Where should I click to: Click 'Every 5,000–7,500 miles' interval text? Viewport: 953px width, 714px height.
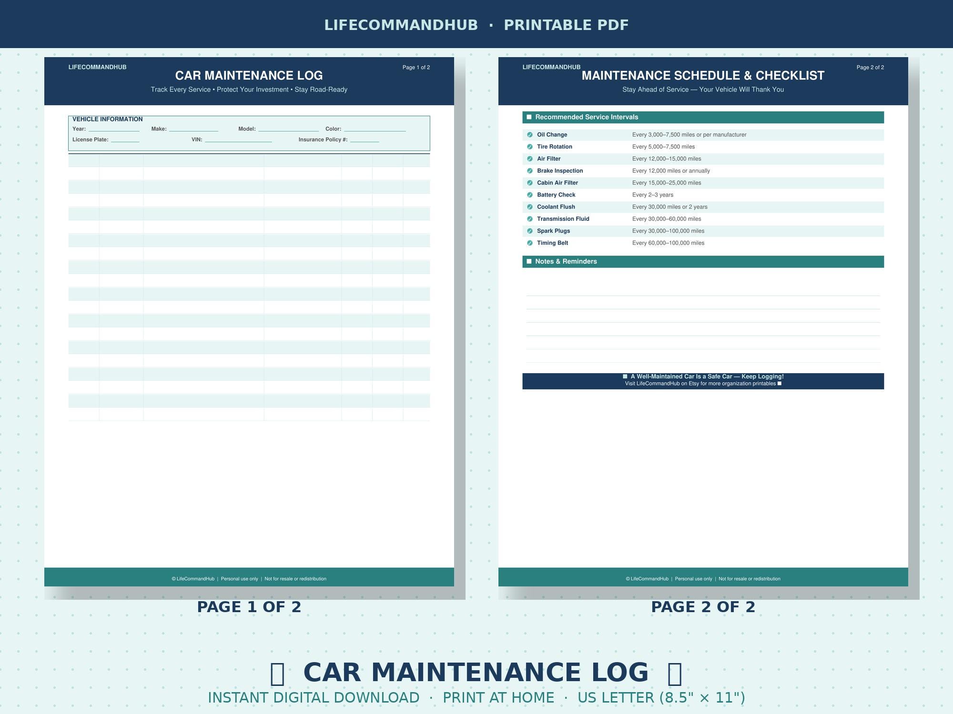pos(663,147)
